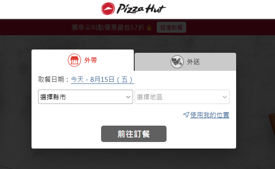Viewport: 275px width, 169px height.
Task: Click the 外送 tab label text
Action: tap(193, 62)
